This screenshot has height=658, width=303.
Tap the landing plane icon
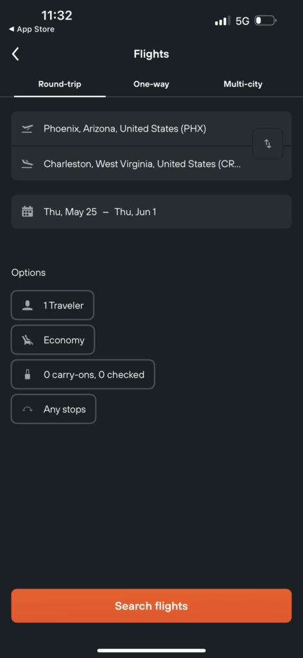pos(27,164)
